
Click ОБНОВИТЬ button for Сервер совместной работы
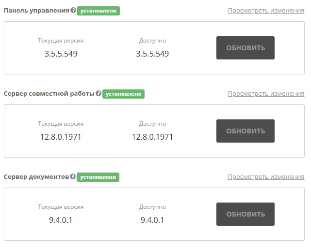click(x=246, y=131)
